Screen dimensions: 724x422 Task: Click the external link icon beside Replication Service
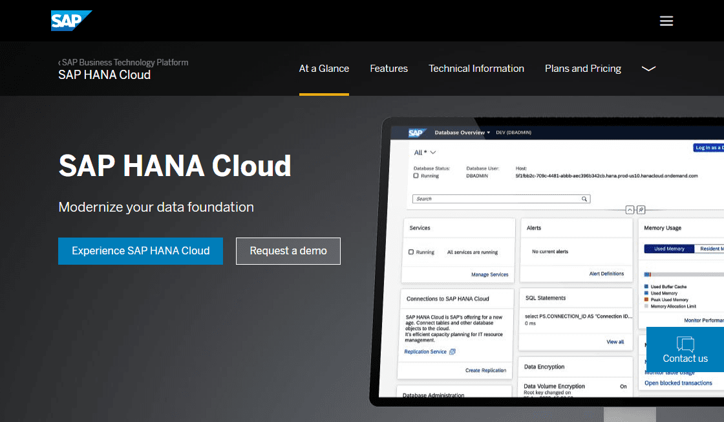tap(454, 350)
